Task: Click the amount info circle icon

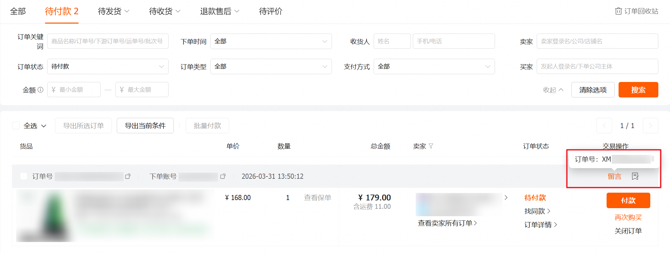Action: [x=40, y=90]
